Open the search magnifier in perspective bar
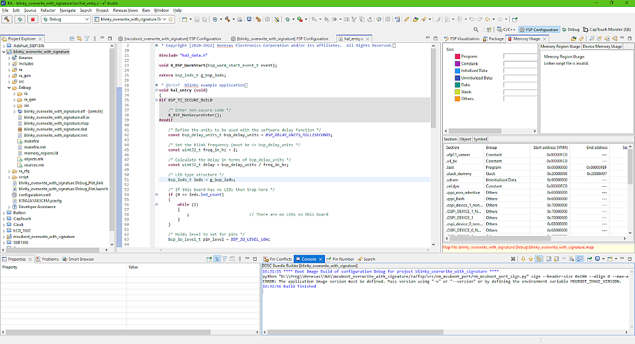Screen dimensions: 635x344 click(476, 29)
